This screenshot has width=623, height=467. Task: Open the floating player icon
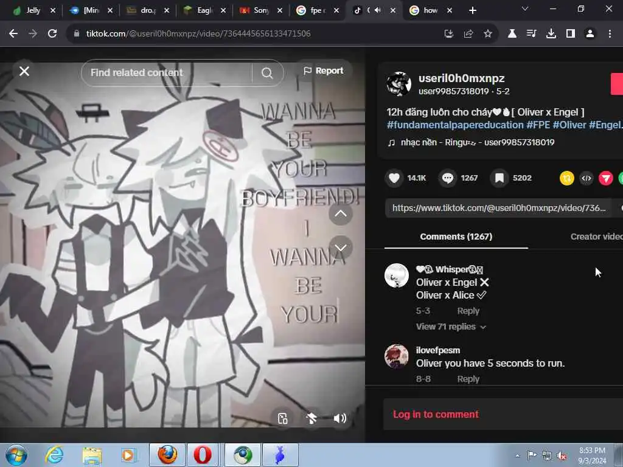point(282,418)
